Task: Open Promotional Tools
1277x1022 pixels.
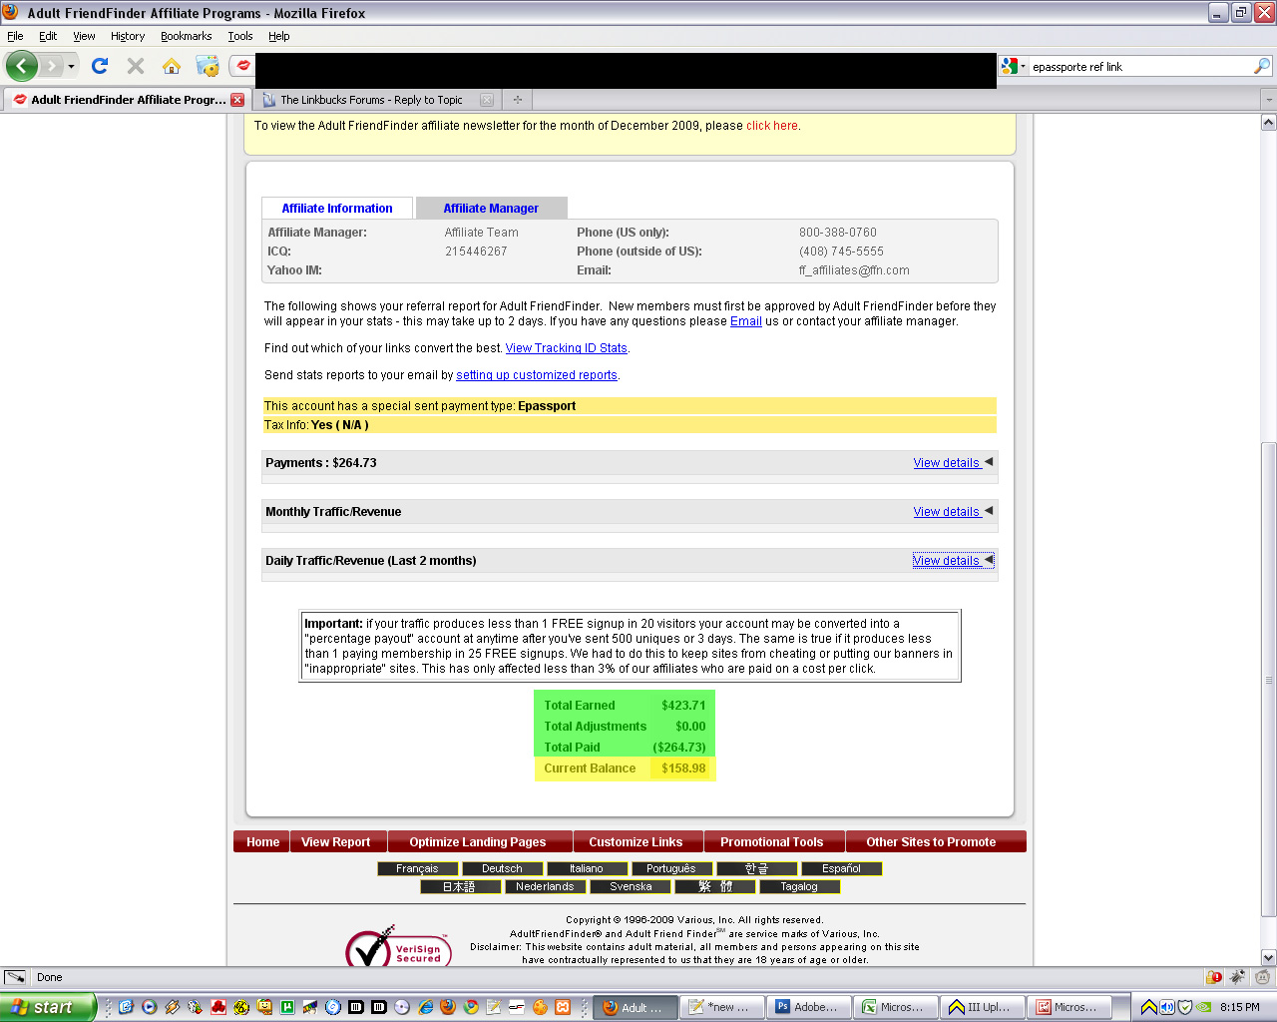Action: [x=772, y=841]
